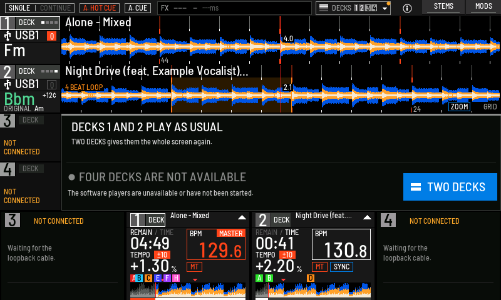501x300 pixels.
Task: Select the DECK tab on deck 2 row
Action: [38, 71]
